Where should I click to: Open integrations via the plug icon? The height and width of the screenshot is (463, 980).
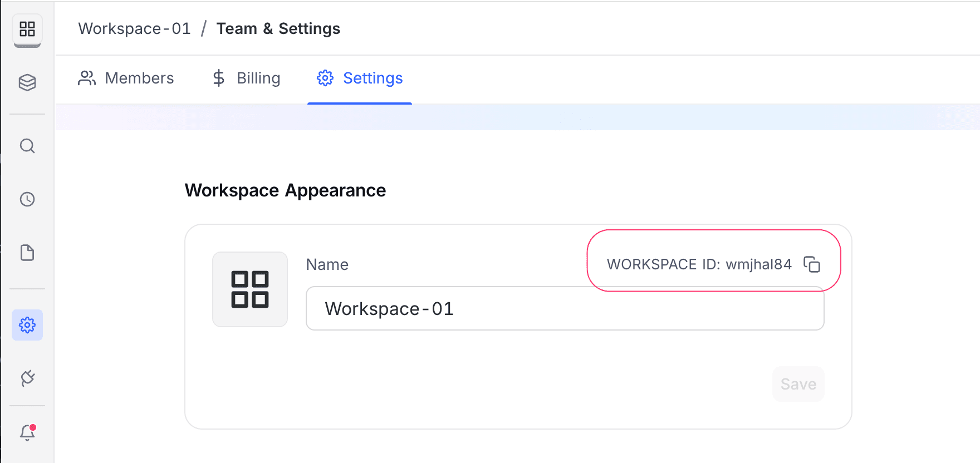click(27, 378)
